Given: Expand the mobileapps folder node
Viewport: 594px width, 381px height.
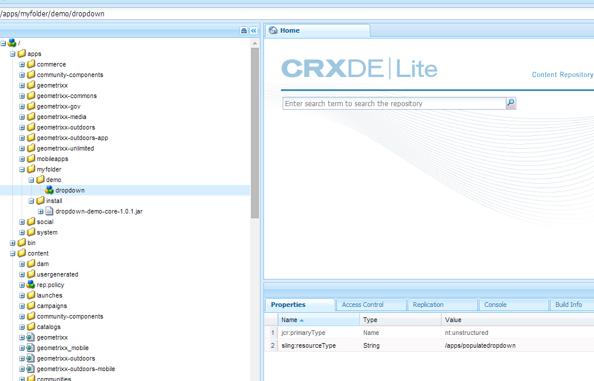Looking at the screenshot, I should tap(22, 159).
